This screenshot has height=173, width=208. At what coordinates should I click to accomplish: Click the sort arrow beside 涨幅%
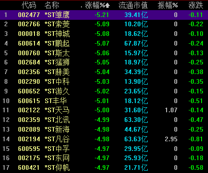coord(108,6)
